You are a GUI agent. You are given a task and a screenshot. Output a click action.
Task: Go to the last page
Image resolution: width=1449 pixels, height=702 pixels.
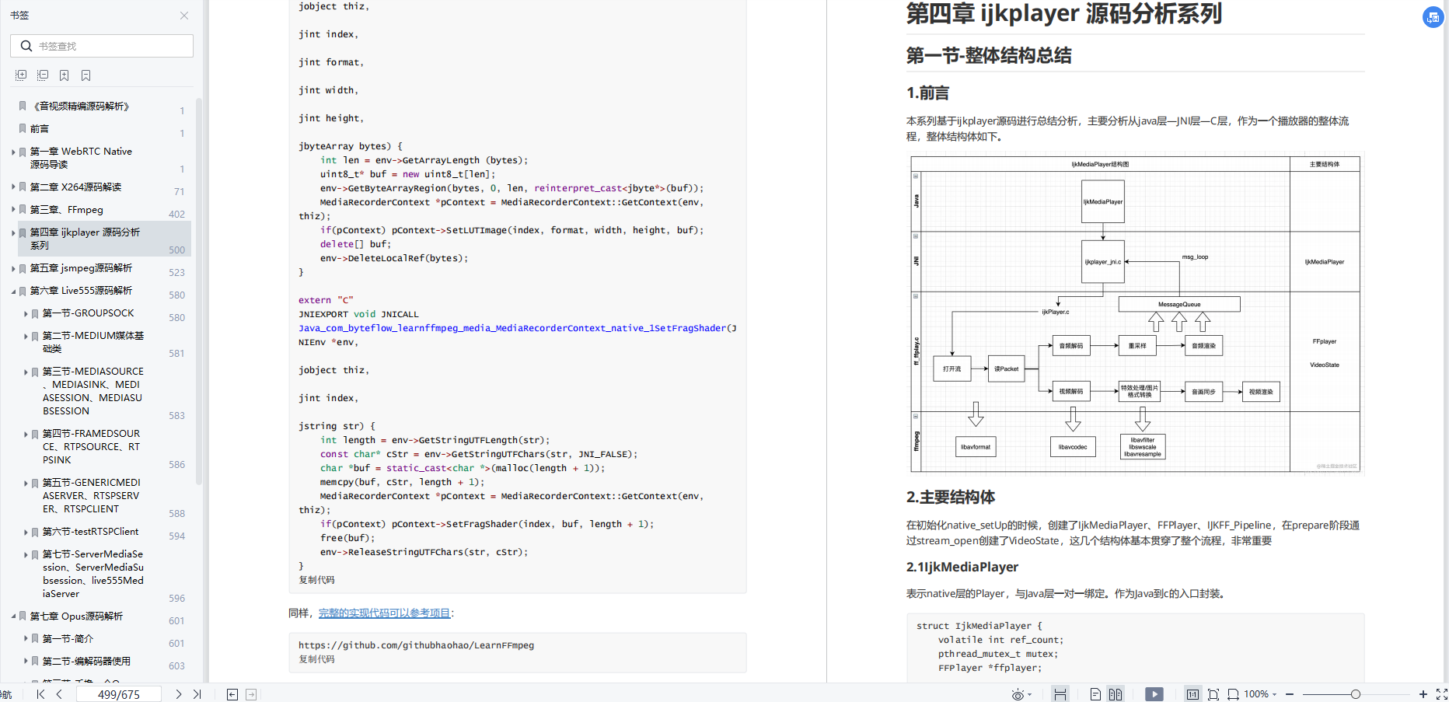(197, 694)
